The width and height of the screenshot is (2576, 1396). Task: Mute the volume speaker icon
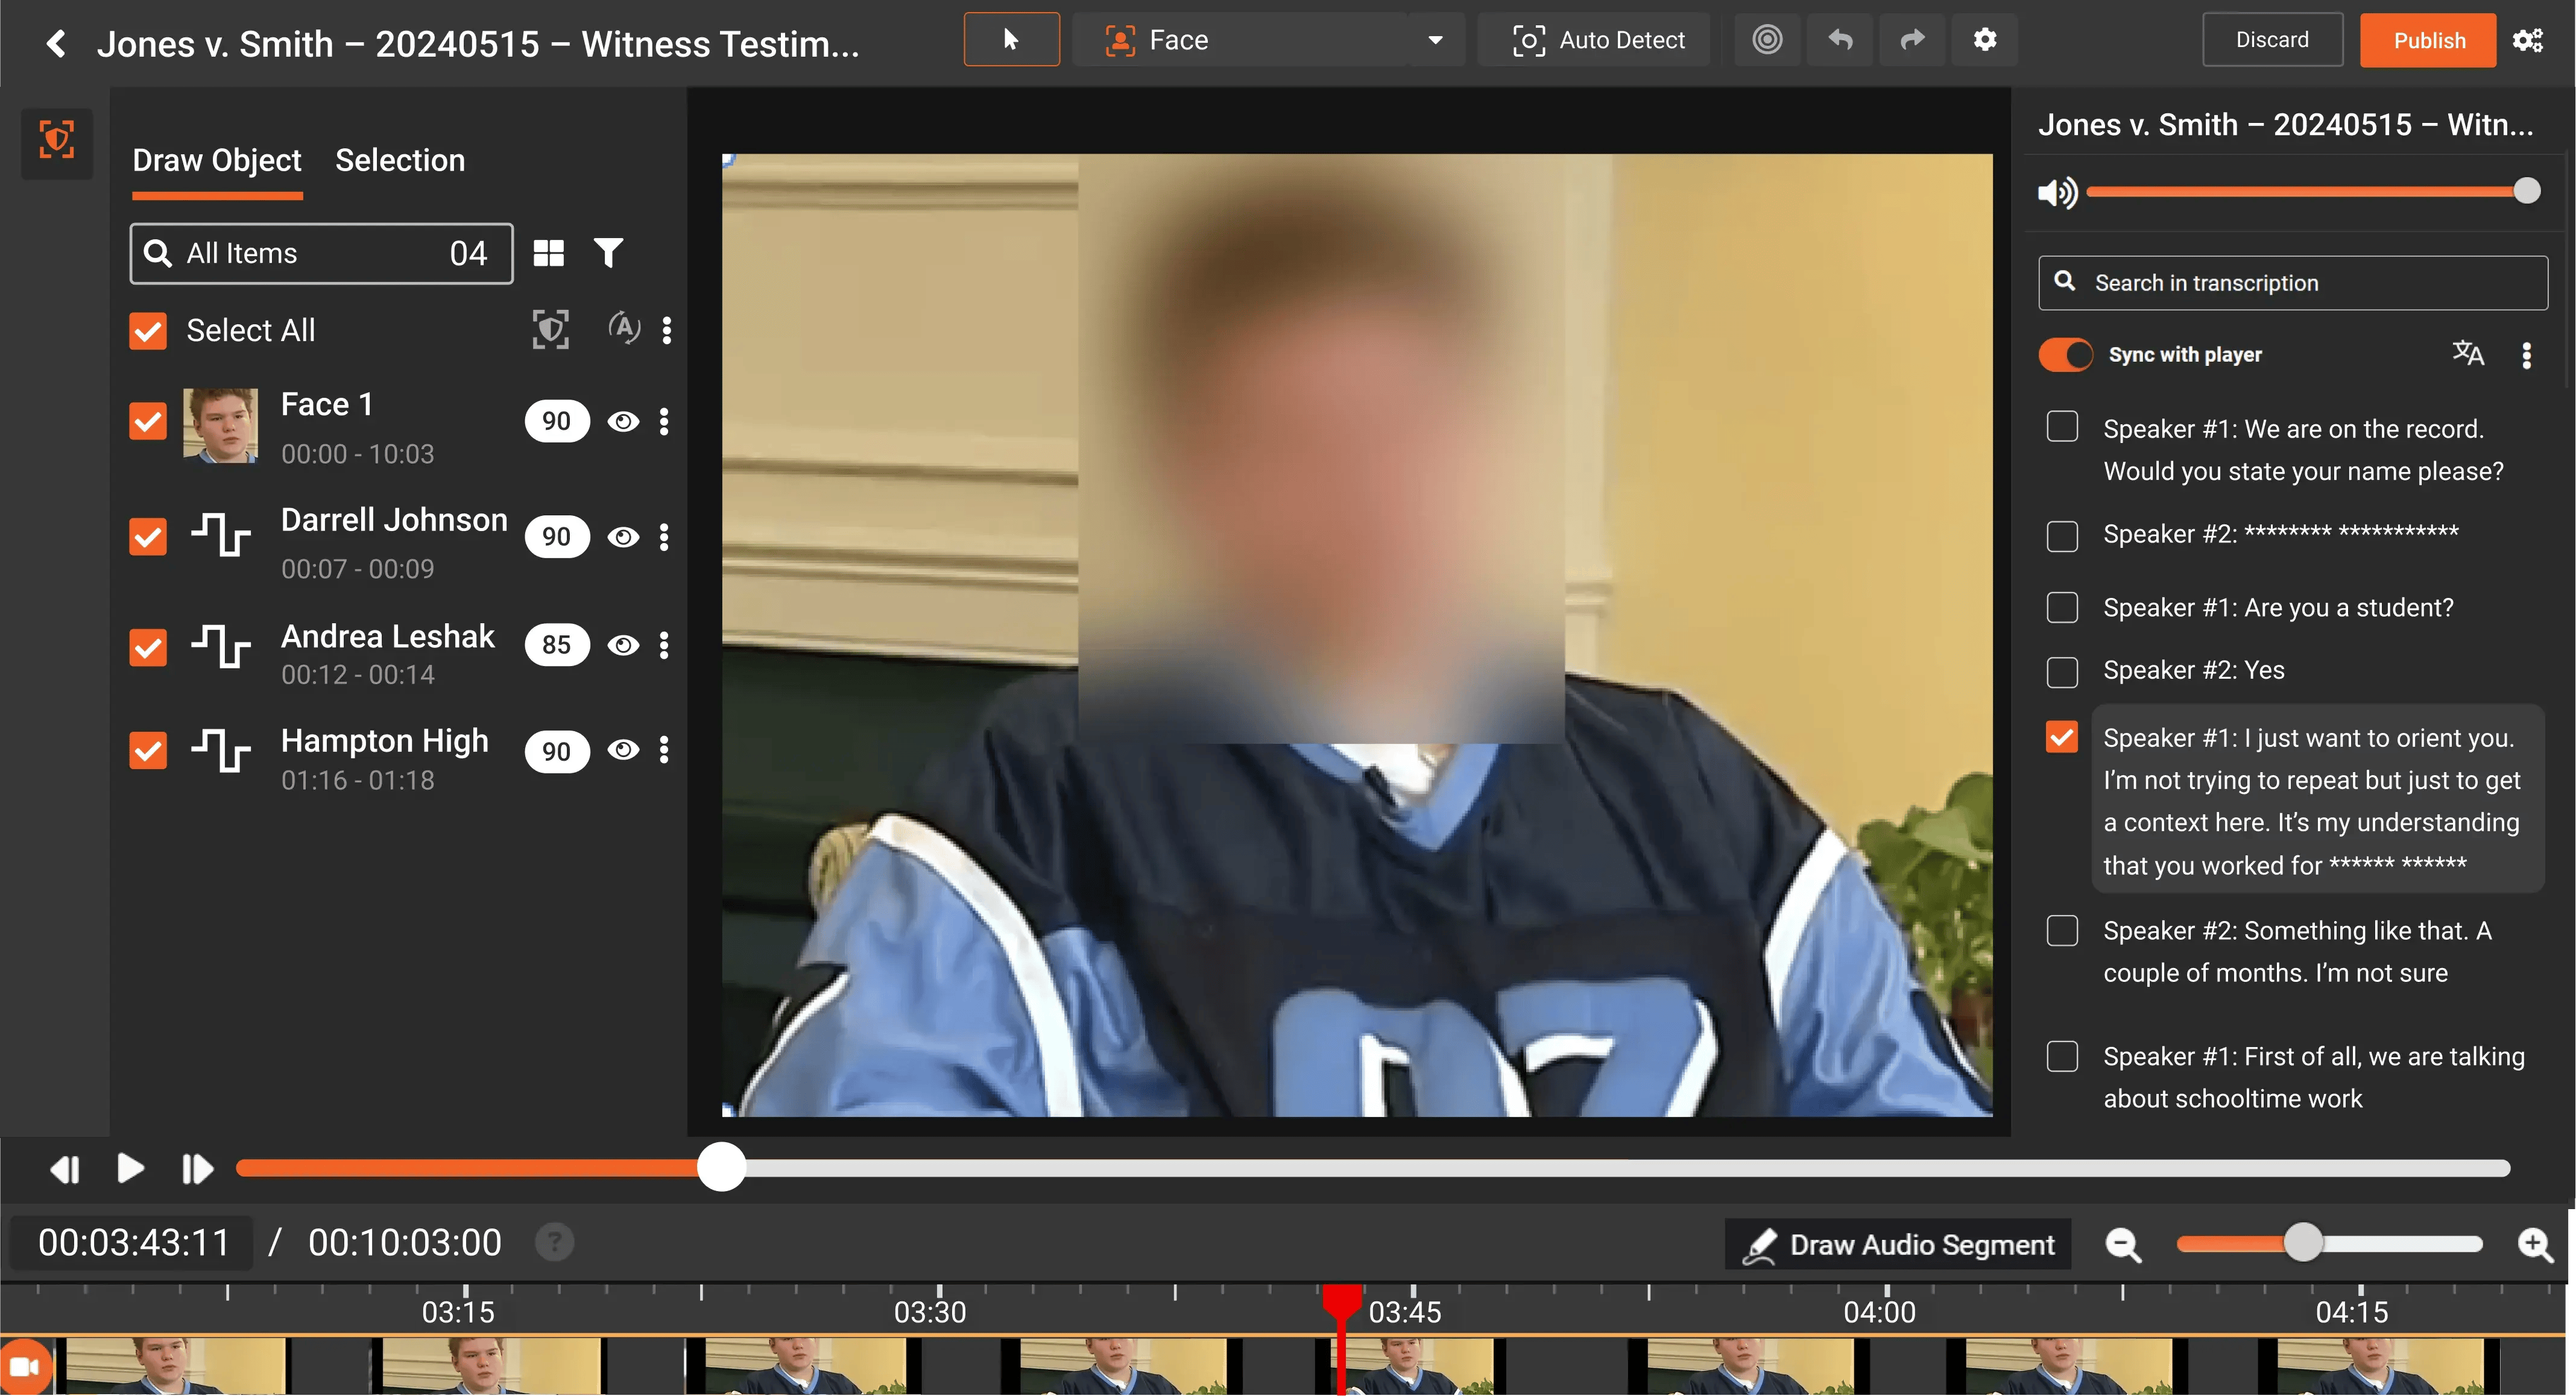[x=2057, y=192]
